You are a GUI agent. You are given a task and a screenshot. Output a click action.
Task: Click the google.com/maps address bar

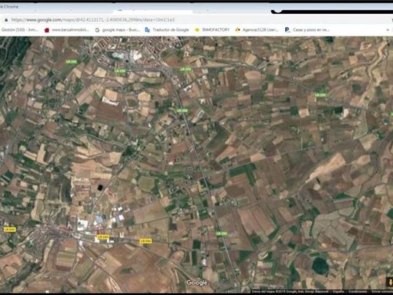tap(123, 20)
